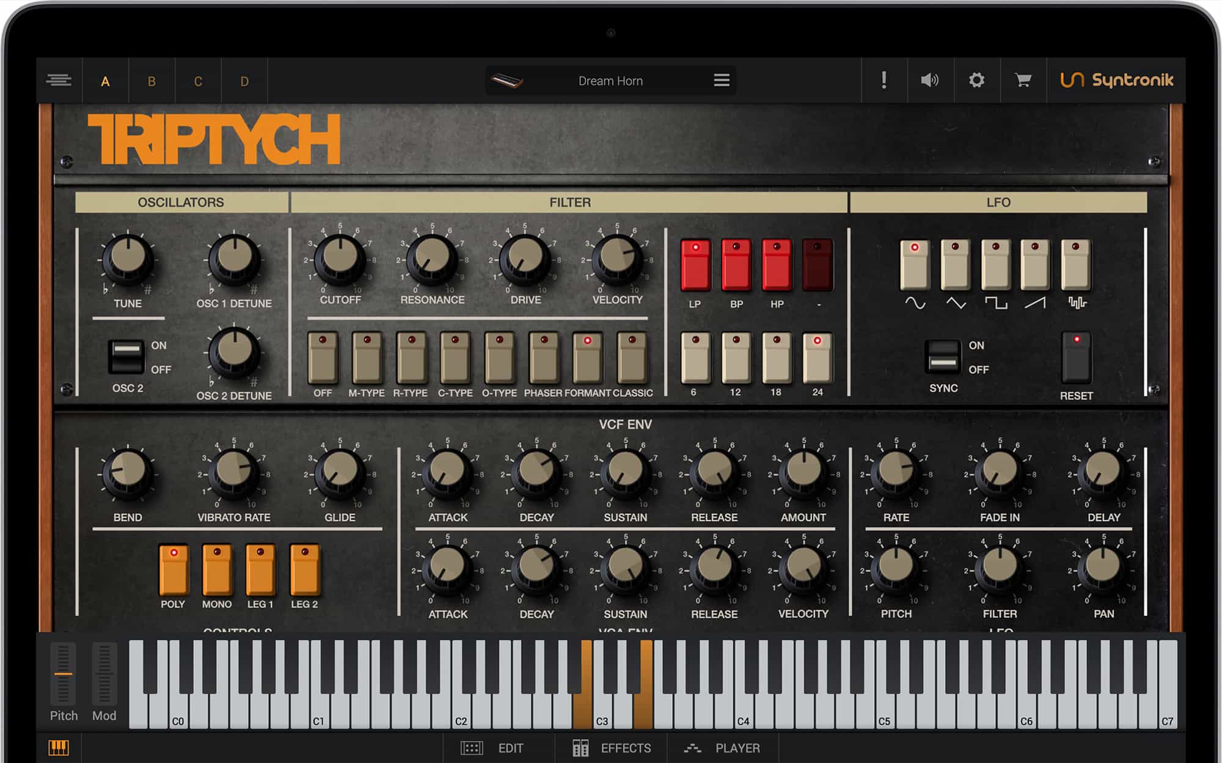Select the PHASER filter button
Viewport: 1222px width, 763px height.
click(x=544, y=357)
